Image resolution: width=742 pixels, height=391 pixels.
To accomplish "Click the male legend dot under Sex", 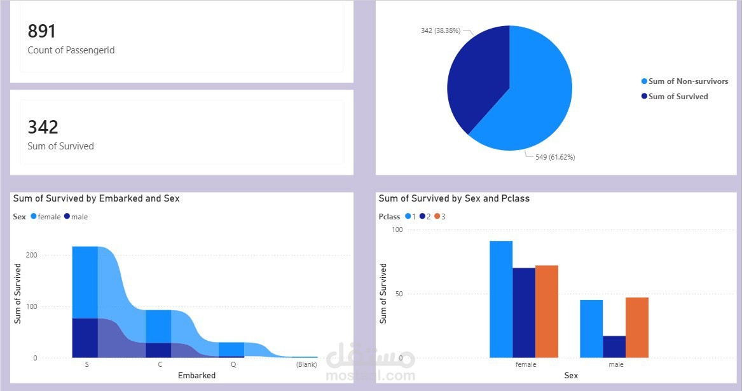I will pos(66,216).
